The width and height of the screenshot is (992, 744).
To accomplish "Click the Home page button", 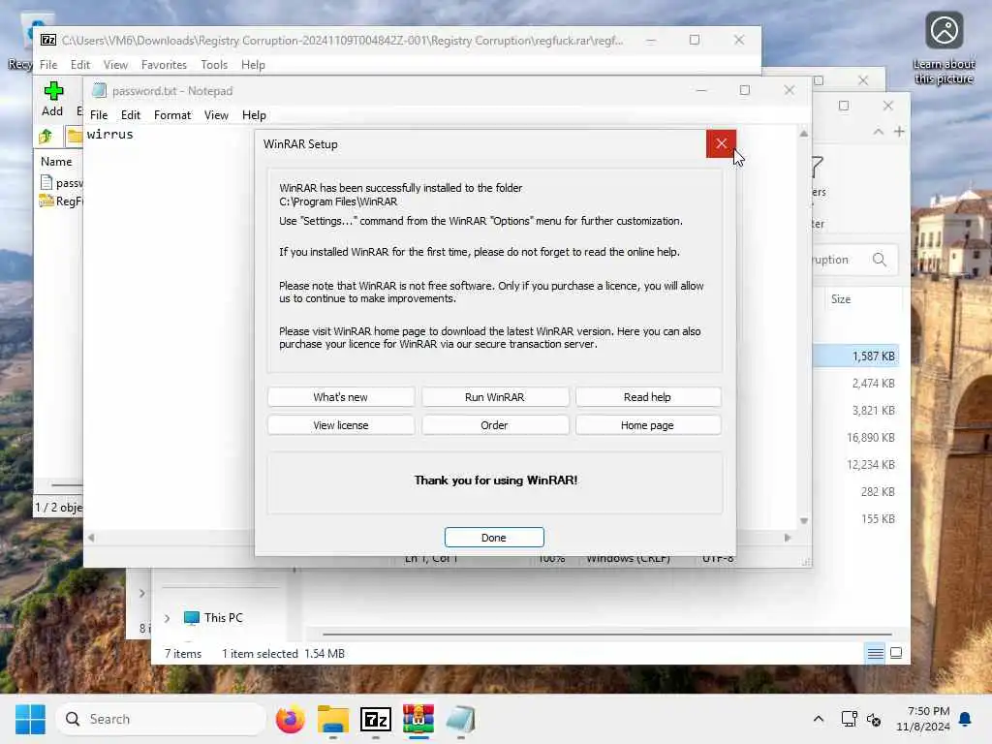I will click(x=647, y=425).
